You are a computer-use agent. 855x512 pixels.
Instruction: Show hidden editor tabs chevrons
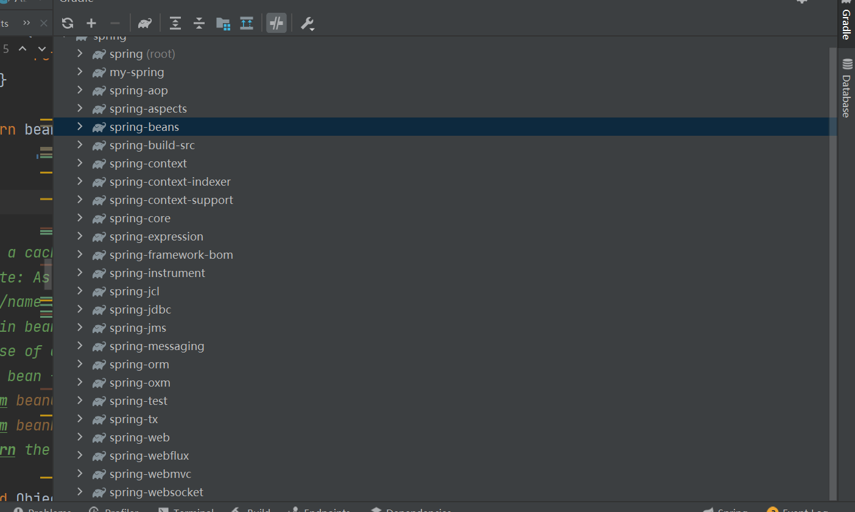point(26,23)
